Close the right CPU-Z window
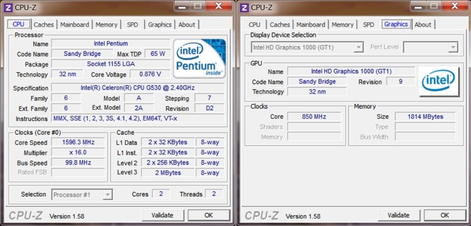 point(455,6)
